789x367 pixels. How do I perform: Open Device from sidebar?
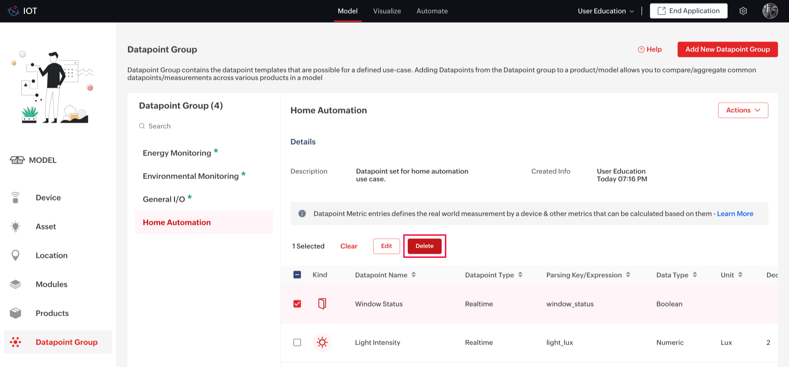coord(48,198)
